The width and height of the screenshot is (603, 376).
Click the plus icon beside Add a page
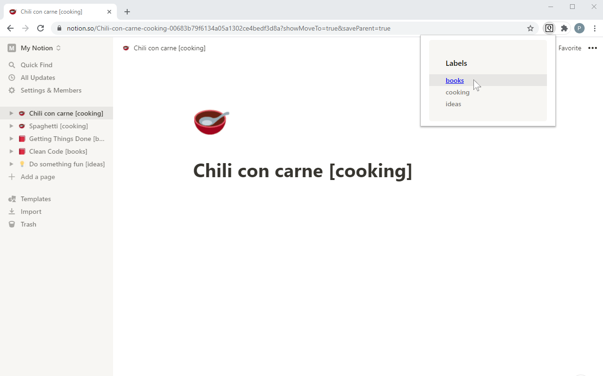click(x=12, y=177)
